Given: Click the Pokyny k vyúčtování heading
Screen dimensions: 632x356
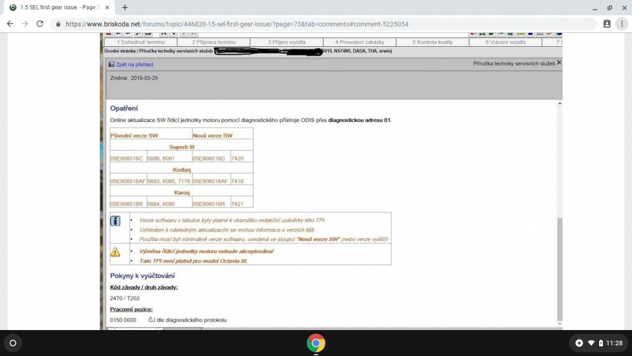Looking at the screenshot, I should 142,276.
